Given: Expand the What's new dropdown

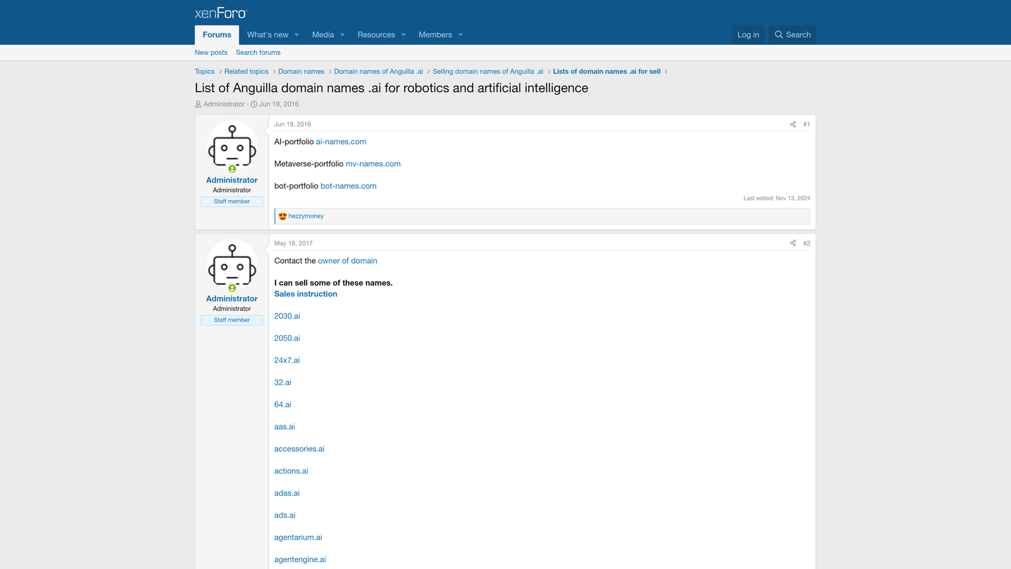Looking at the screenshot, I should click(x=268, y=35).
